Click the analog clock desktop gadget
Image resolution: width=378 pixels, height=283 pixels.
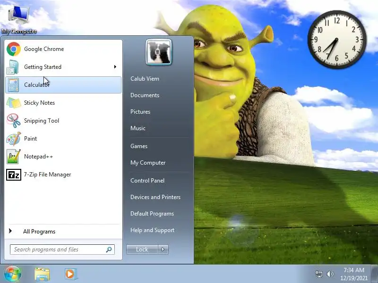337,39
